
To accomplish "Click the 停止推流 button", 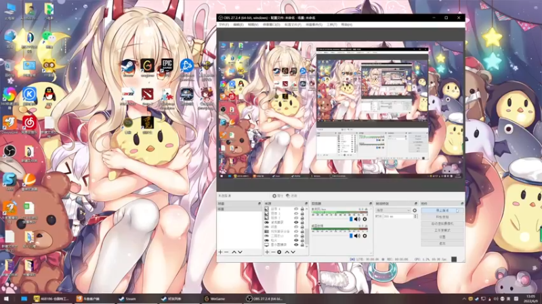I will [x=442, y=210].
